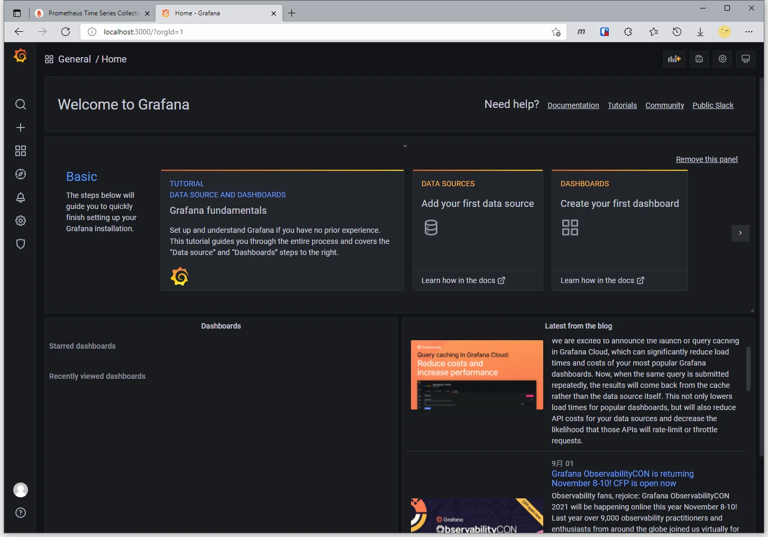The width and height of the screenshot is (768, 537).
Task: Open the Documentation link
Action: [x=573, y=105]
